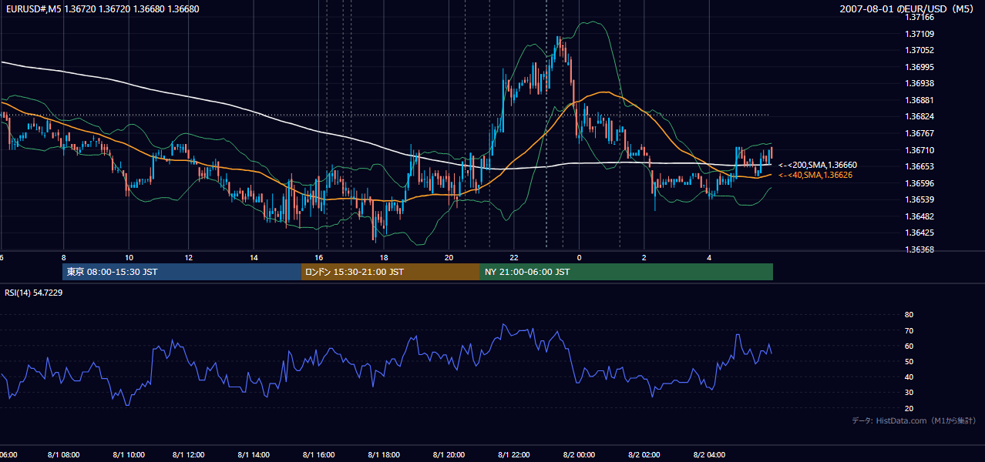Click price axis label 1.36653
Screen dimensions: 985x462
919,166
